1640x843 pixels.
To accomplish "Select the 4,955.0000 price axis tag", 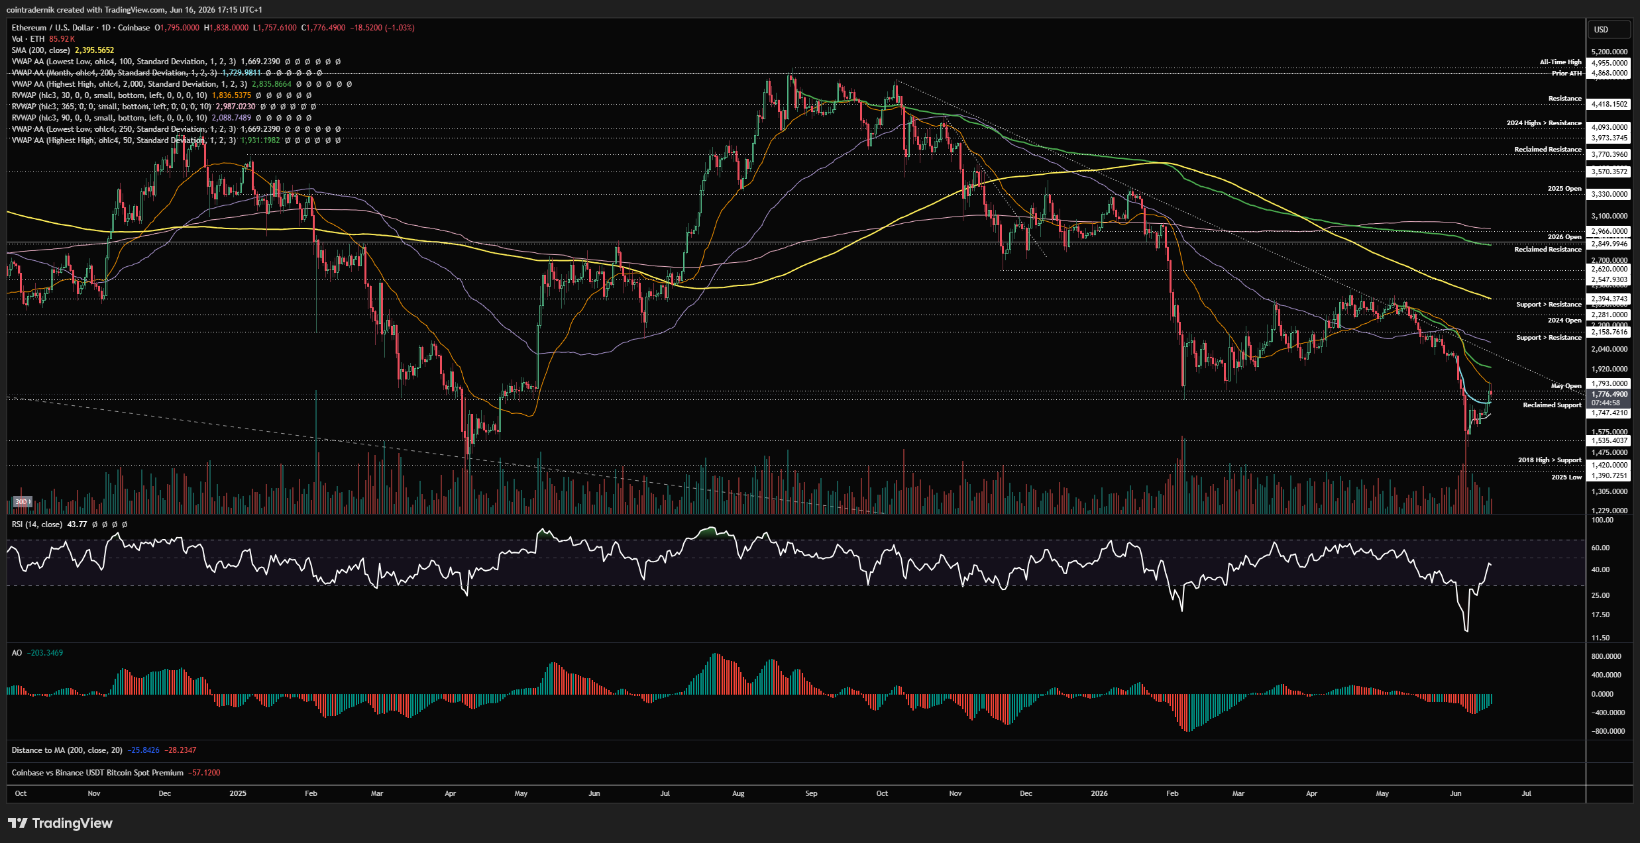I will point(1609,64).
